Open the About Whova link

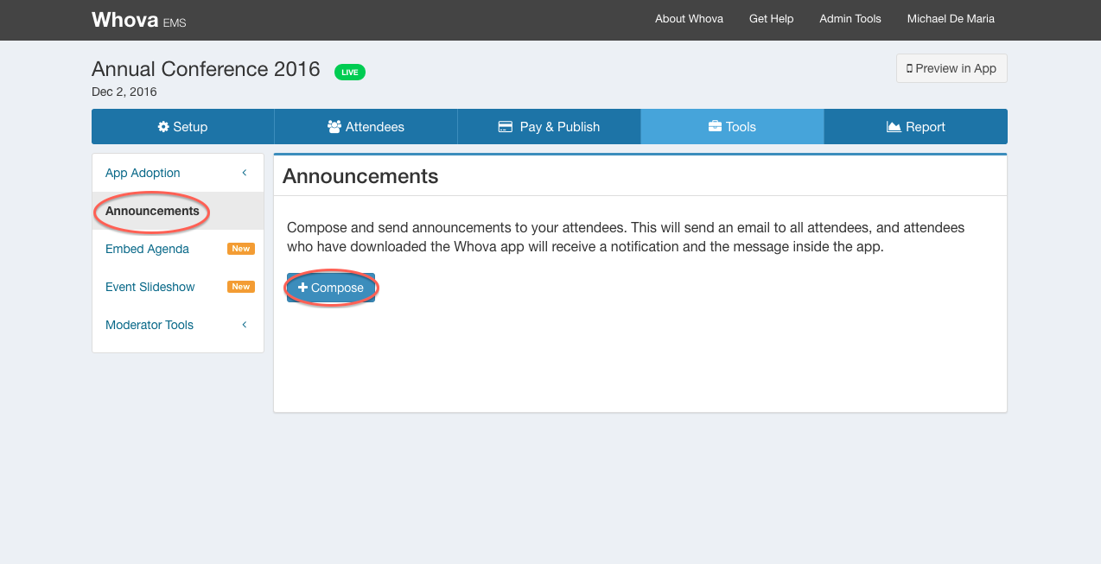(x=689, y=19)
